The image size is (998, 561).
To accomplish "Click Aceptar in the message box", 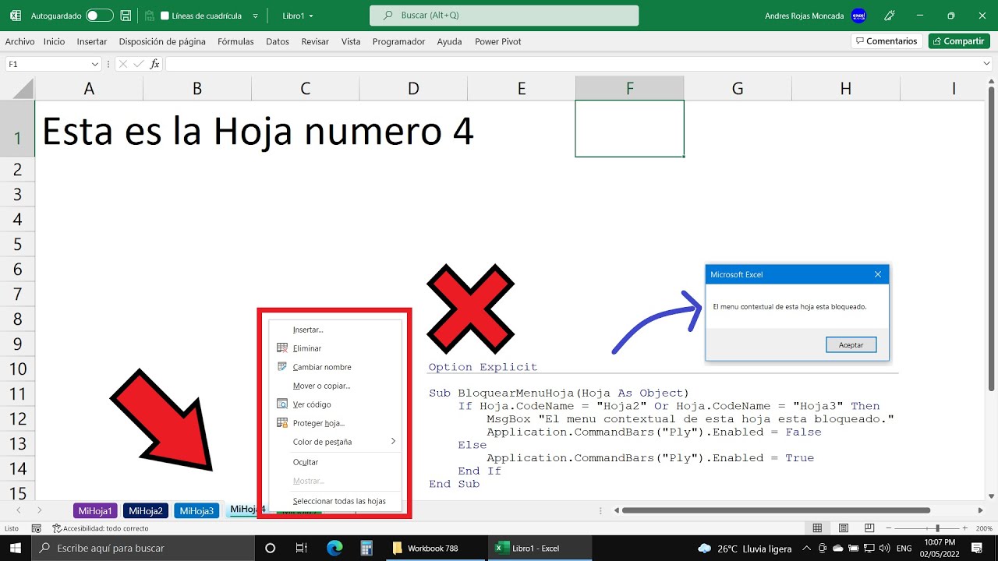I will [x=851, y=344].
